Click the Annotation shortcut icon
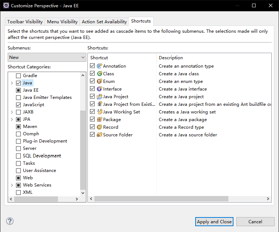The image size is (279, 232). (x=99, y=66)
